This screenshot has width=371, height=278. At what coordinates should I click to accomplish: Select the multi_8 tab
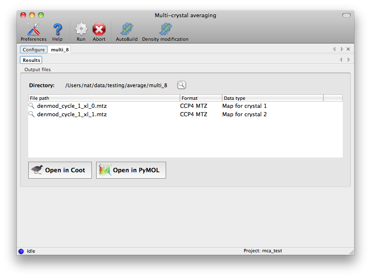[x=59, y=50]
